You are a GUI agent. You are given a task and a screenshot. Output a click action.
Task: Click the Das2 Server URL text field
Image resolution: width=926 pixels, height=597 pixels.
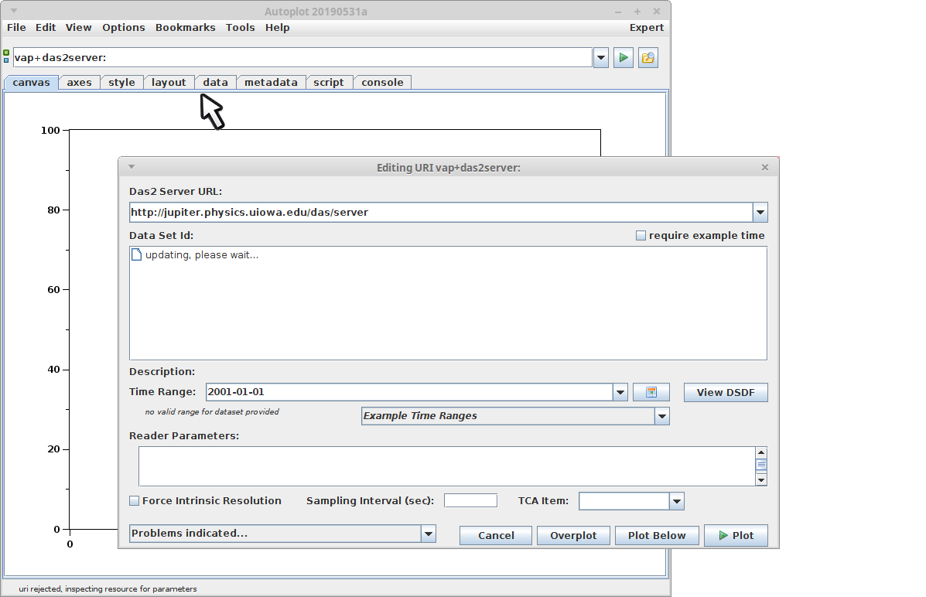[x=441, y=212]
